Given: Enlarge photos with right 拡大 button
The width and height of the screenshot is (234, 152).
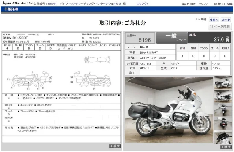Looking at the screenshot, I should pos(226,147).
